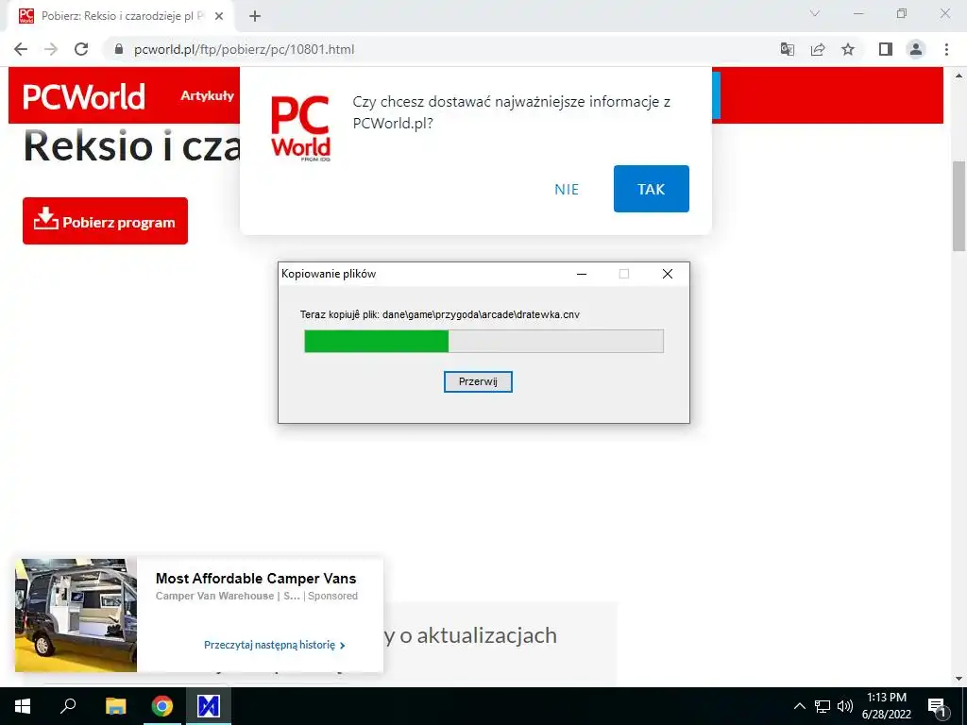Select the Pobierz: Reksio i czarodzieje tab
Viewport: 967px width, 725px height.
tap(121, 16)
